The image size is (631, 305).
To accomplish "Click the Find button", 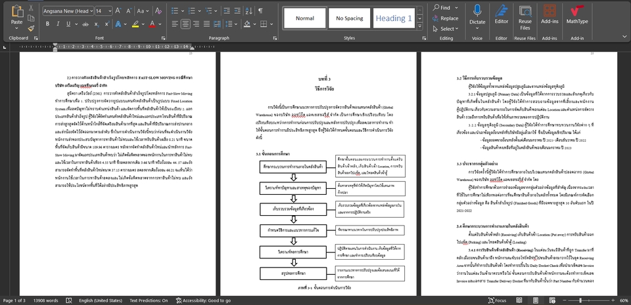I will [x=442, y=8].
